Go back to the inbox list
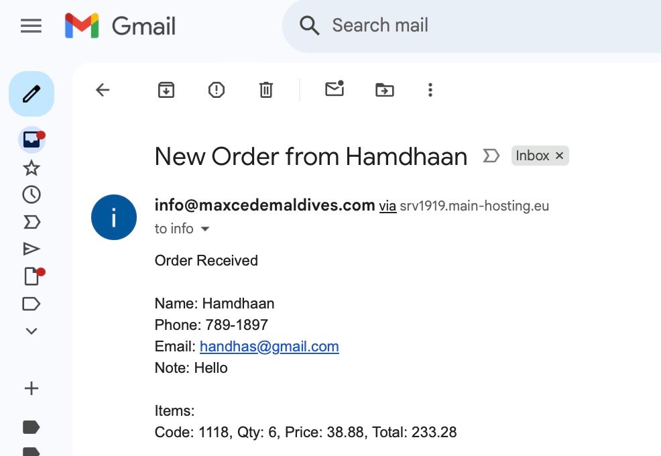Screen dimensions: 661x456 (103, 90)
